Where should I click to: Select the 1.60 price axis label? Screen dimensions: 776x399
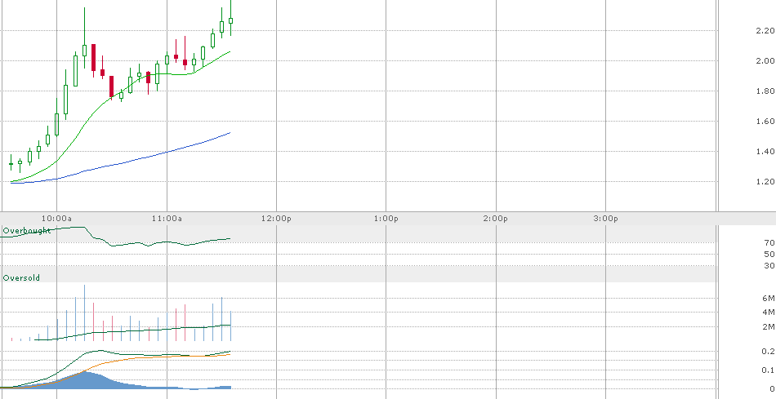click(x=765, y=121)
